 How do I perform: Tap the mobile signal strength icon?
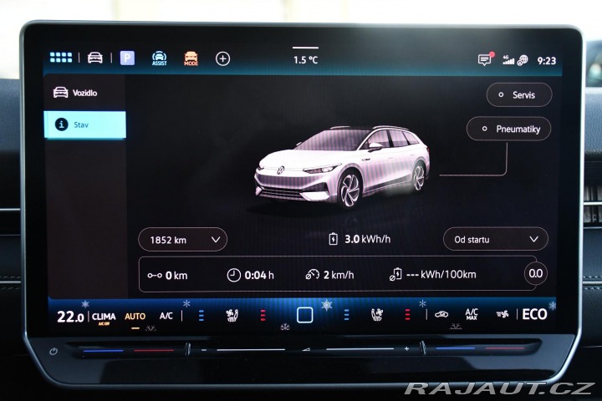coord(508,60)
